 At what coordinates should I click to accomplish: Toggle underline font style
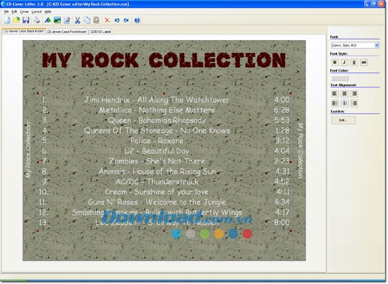pyautogui.click(x=354, y=62)
